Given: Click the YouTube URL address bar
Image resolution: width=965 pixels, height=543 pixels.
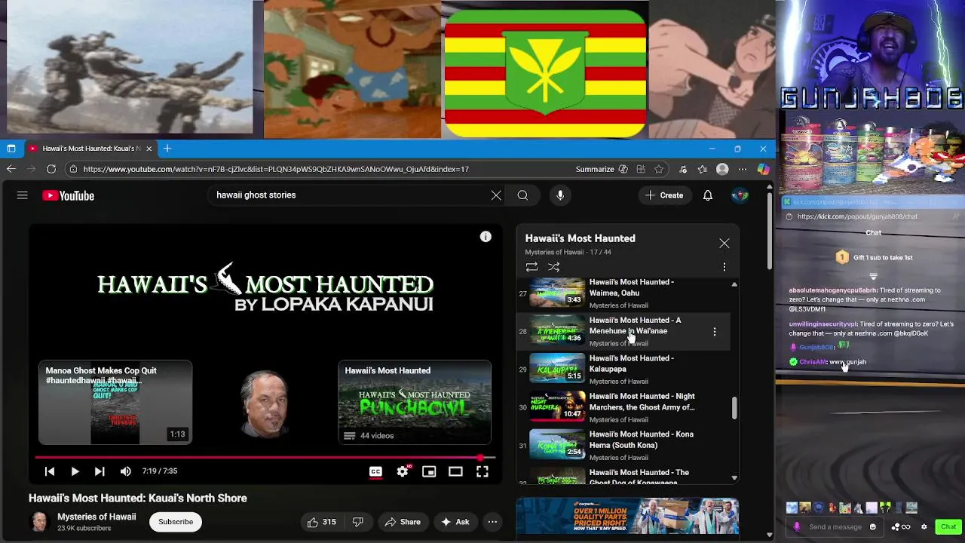Looking at the screenshot, I should [x=276, y=169].
